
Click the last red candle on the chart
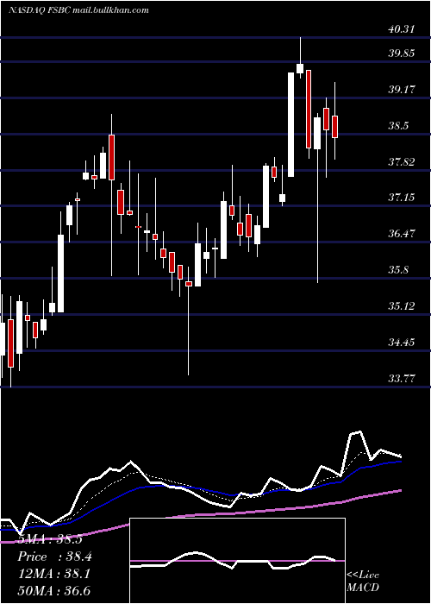coord(334,126)
